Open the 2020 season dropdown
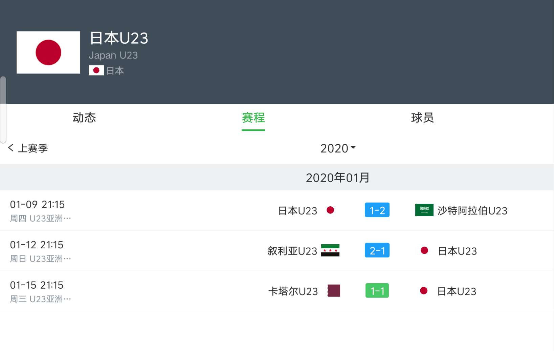 pos(338,148)
